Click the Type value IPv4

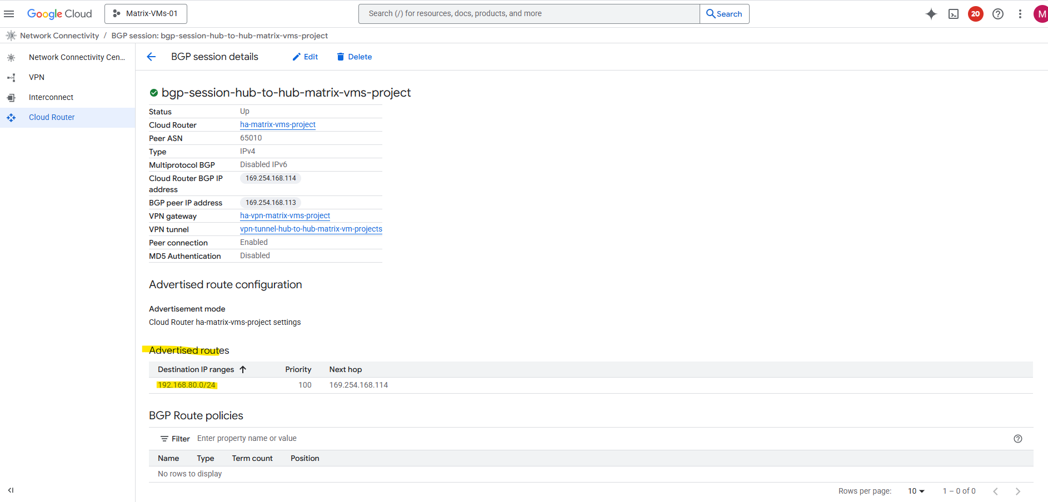(248, 151)
